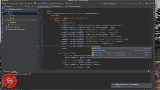Screen dimensions: 160x90
Task: Click the Run Anything window icon
Action: click(150, 3)
